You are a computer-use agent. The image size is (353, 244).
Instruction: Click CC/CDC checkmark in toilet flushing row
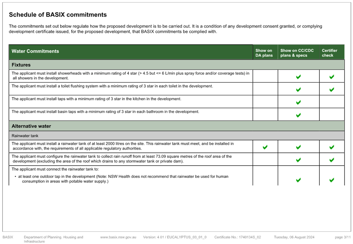tap(298, 90)
